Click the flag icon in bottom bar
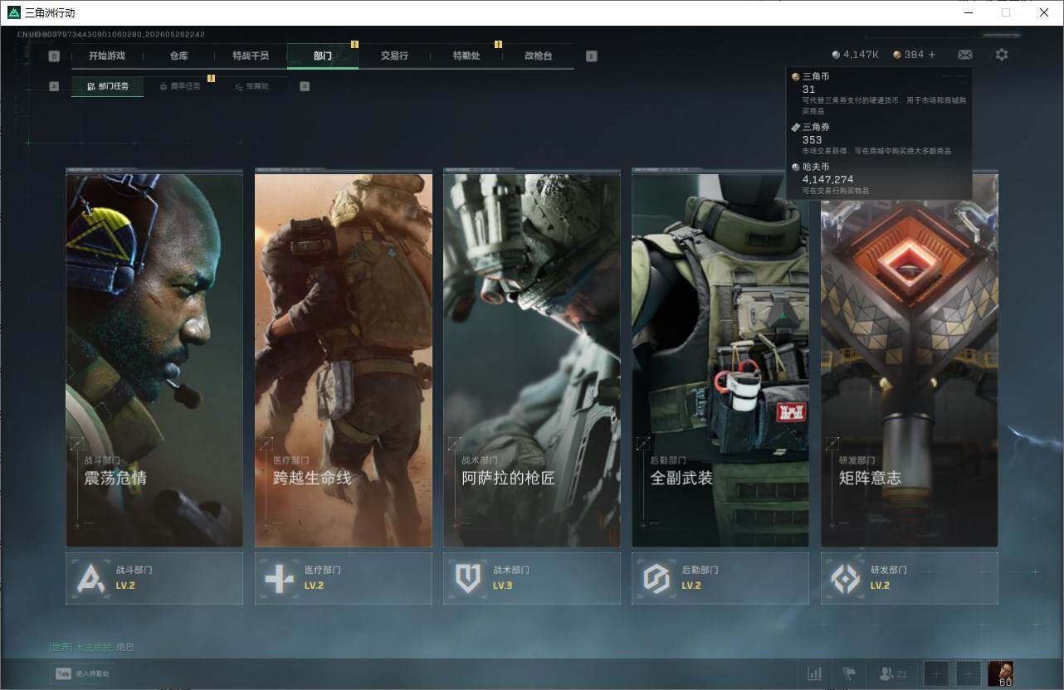Image resolution: width=1064 pixels, height=690 pixels. (x=849, y=673)
